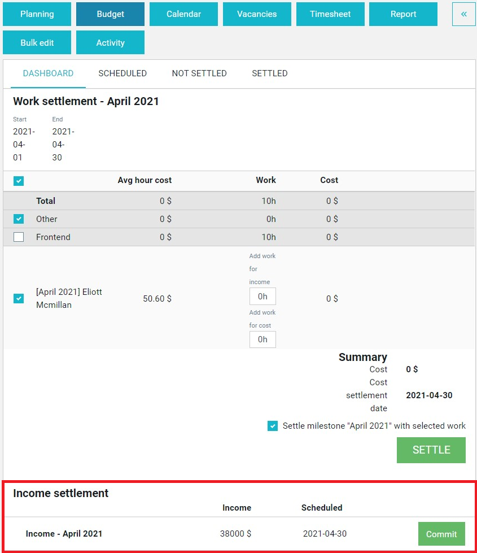Open the Activity view
The width and height of the screenshot is (477, 553).
(x=110, y=42)
